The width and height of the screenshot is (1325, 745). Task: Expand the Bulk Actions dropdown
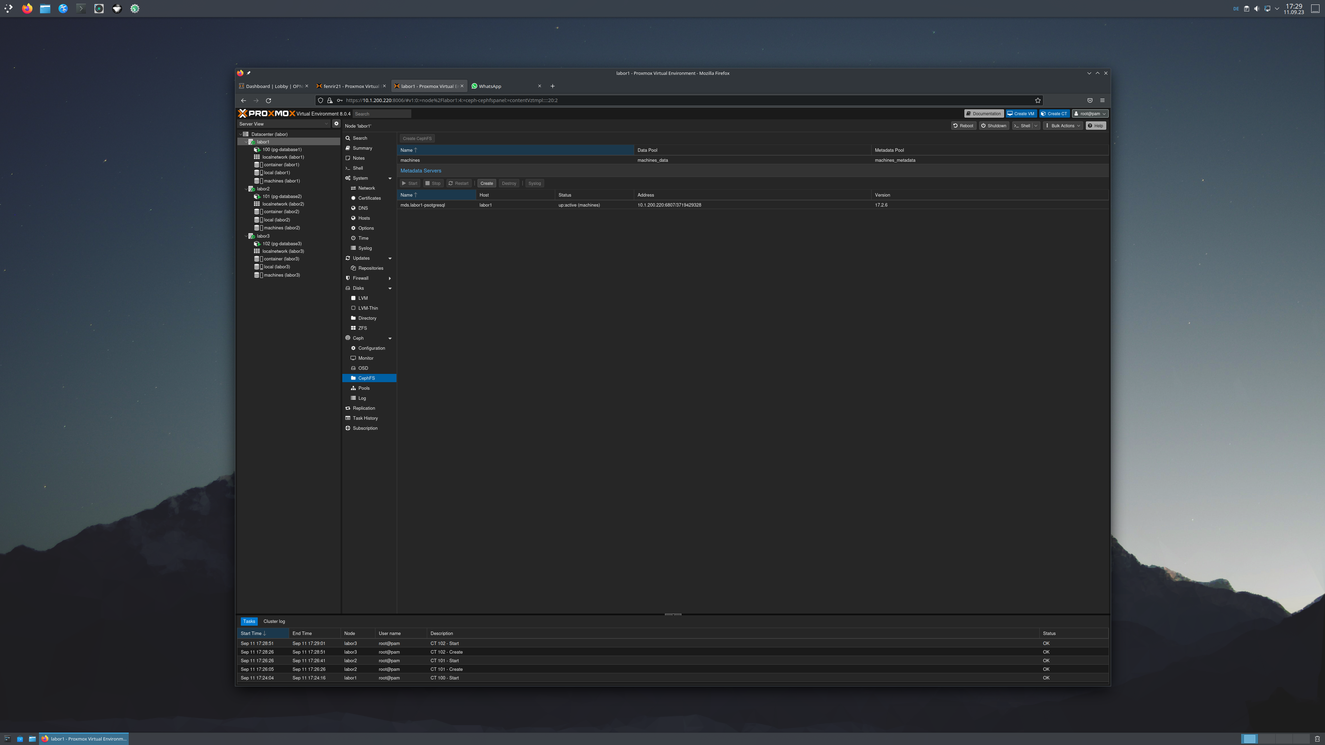1063,126
